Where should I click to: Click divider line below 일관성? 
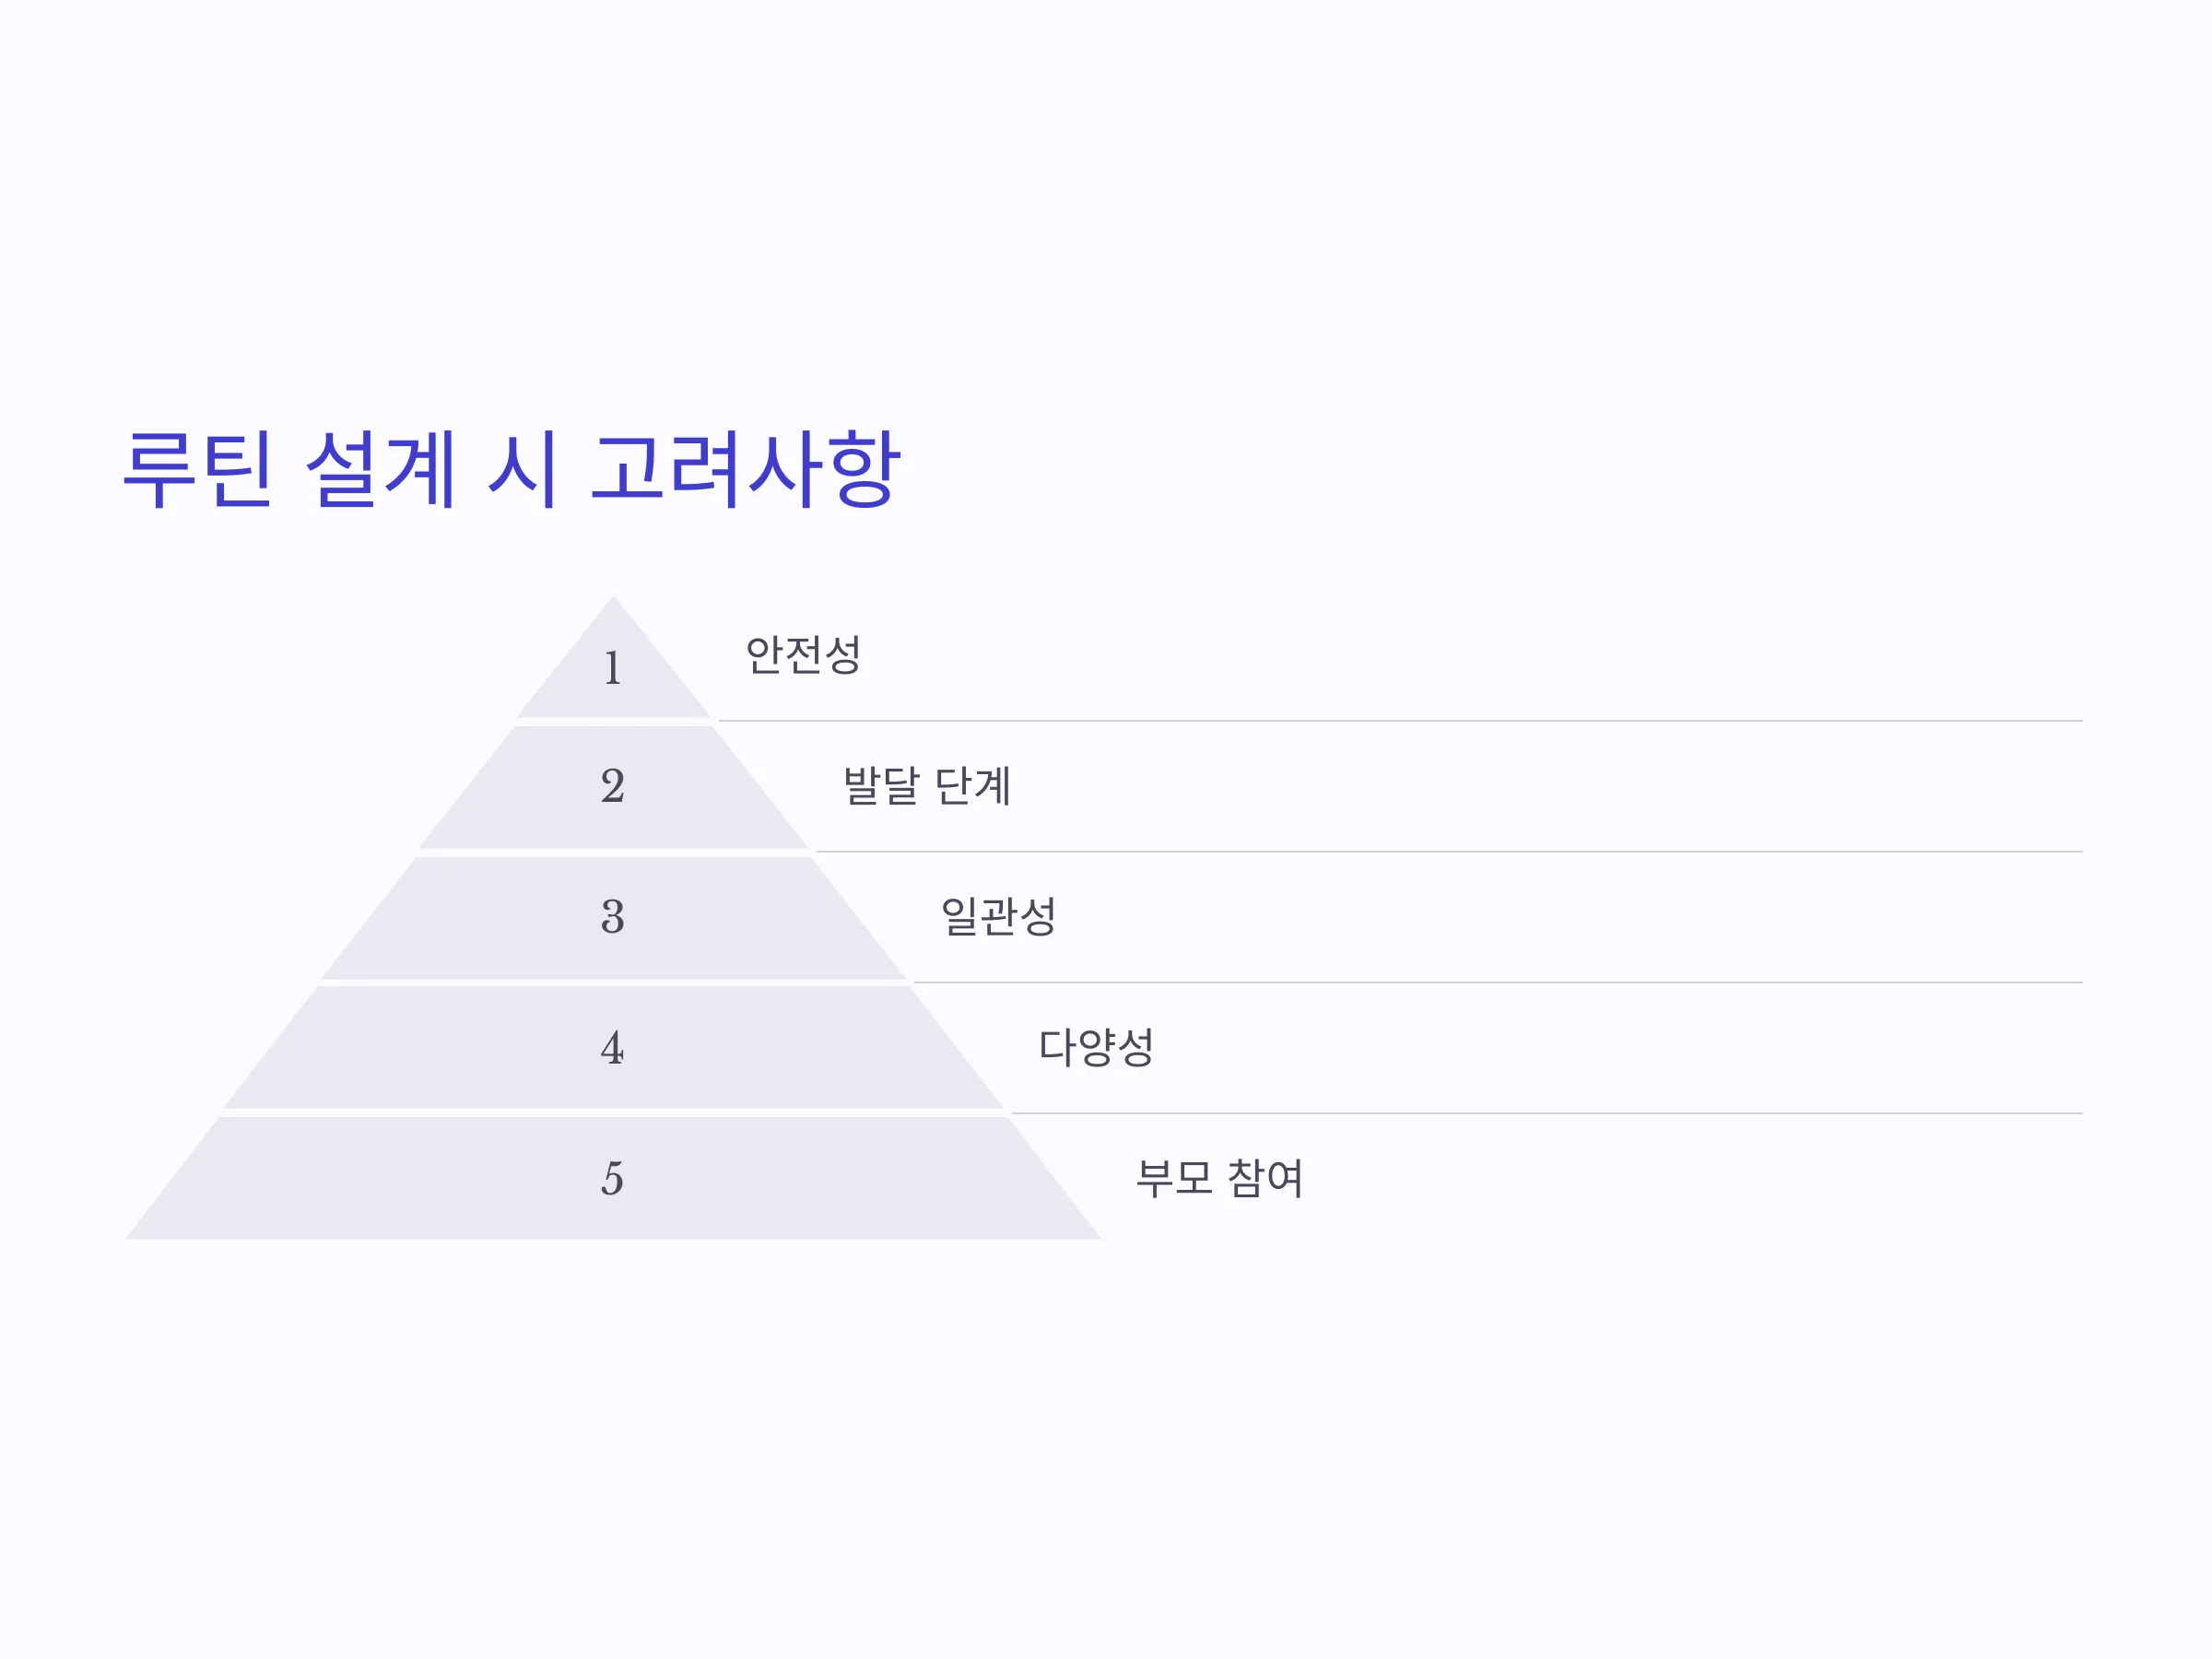tap(1498, 982)
